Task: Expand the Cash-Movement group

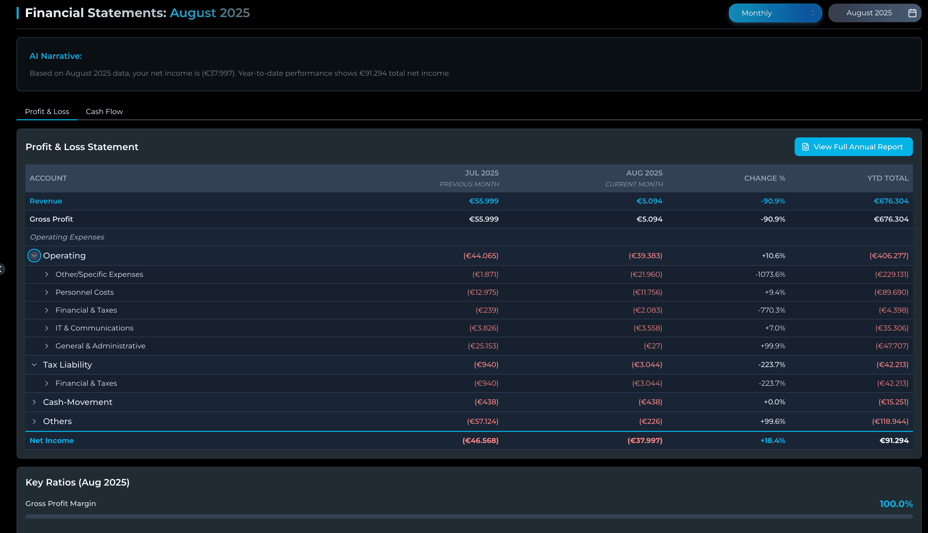Action: click(x=34, y=402)
